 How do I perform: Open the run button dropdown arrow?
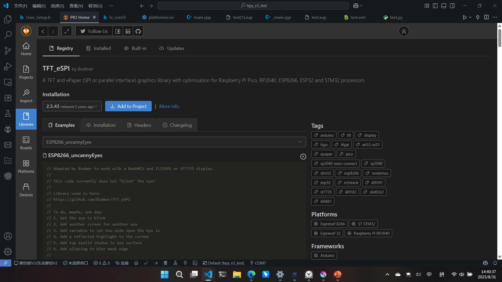tap(470, 17)
